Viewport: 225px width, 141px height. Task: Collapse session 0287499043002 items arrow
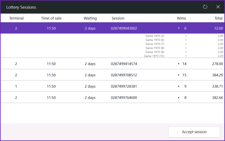[x=179, y=28]
